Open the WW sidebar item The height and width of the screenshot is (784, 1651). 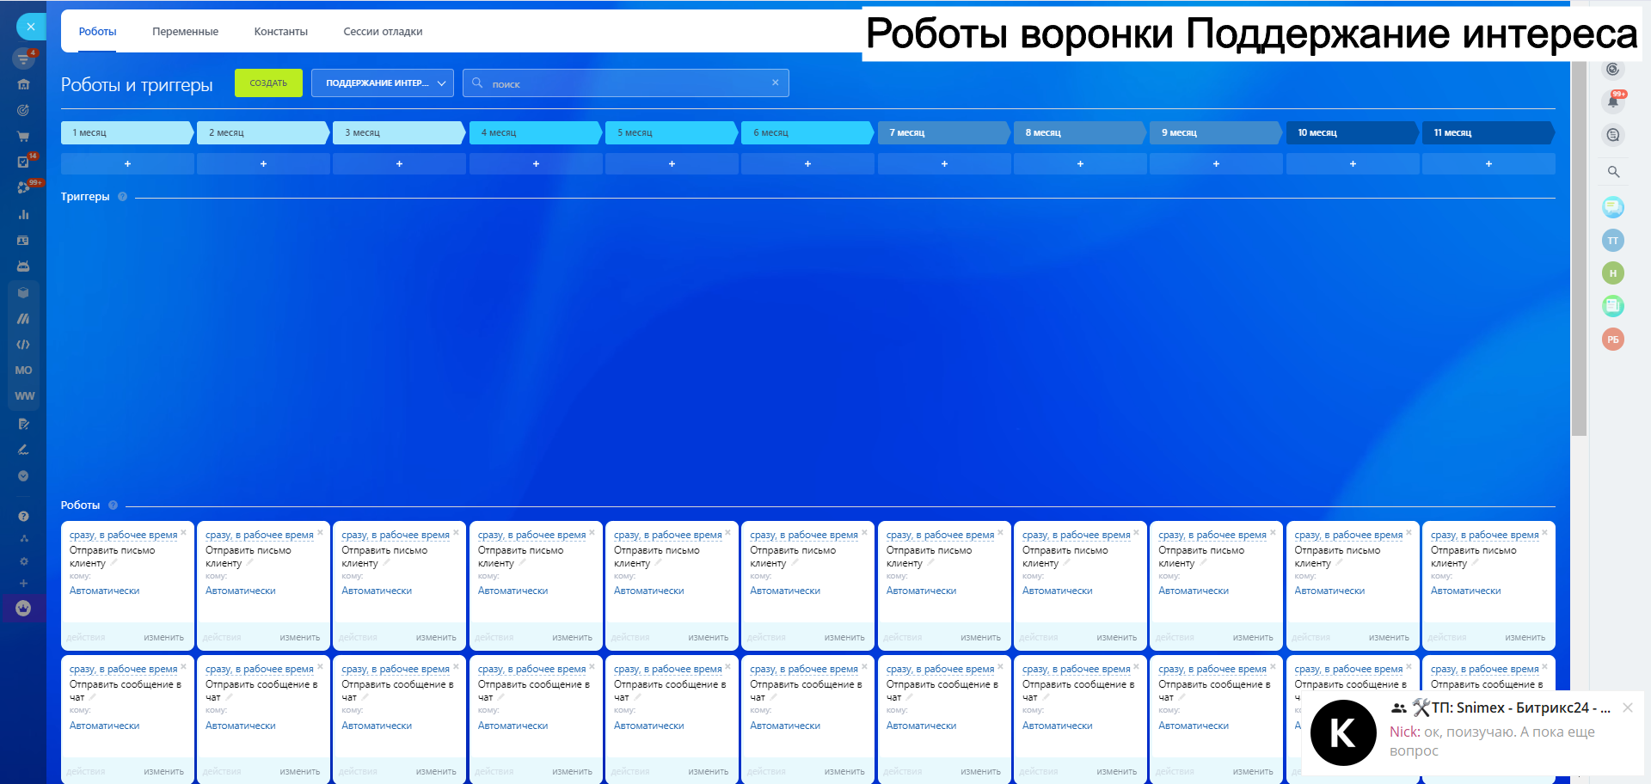[24, 396]
